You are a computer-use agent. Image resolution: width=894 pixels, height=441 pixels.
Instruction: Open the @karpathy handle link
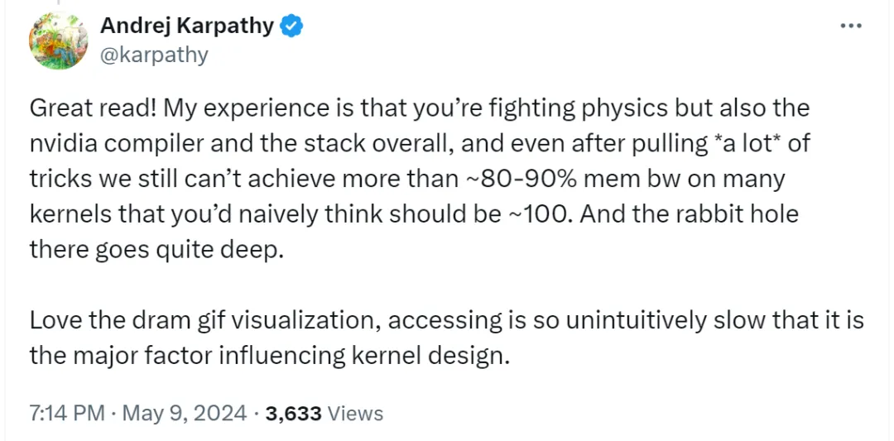coord(154,55)
